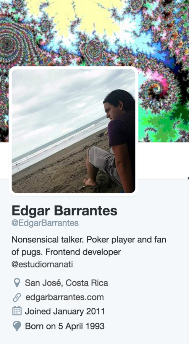Click the Joined January 2011 text
Viewport: 189px width, 344px height.
pyautogui.click(x=65, y=311)
